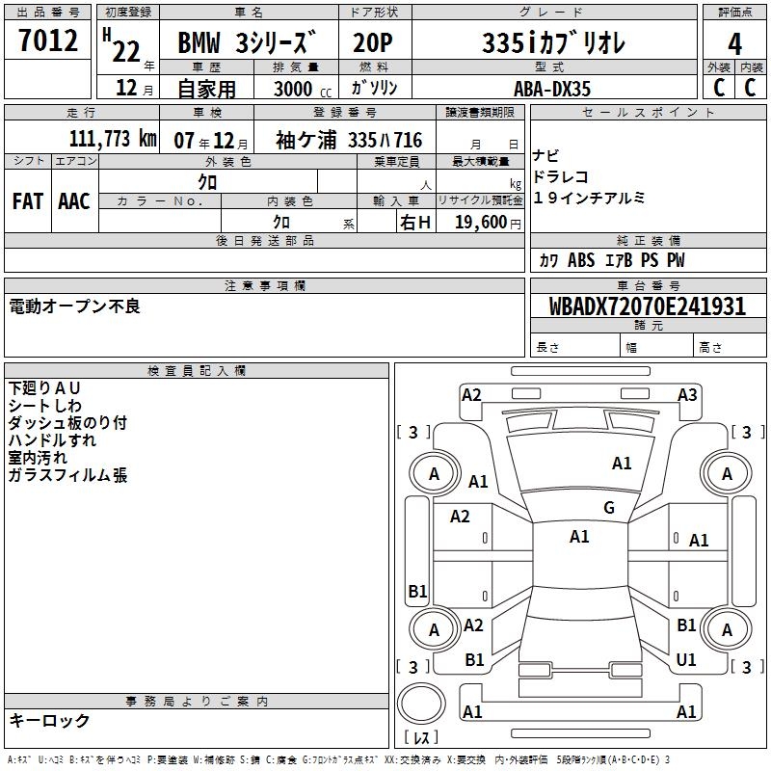Screen dimensions: 771x771
Task: Click the front-left wheel circle marked A
Action: coord(434,473)
